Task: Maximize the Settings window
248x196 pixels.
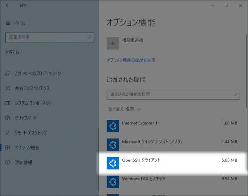Action: (227, 5)
